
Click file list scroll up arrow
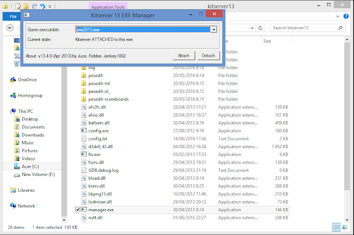[347, 40]
